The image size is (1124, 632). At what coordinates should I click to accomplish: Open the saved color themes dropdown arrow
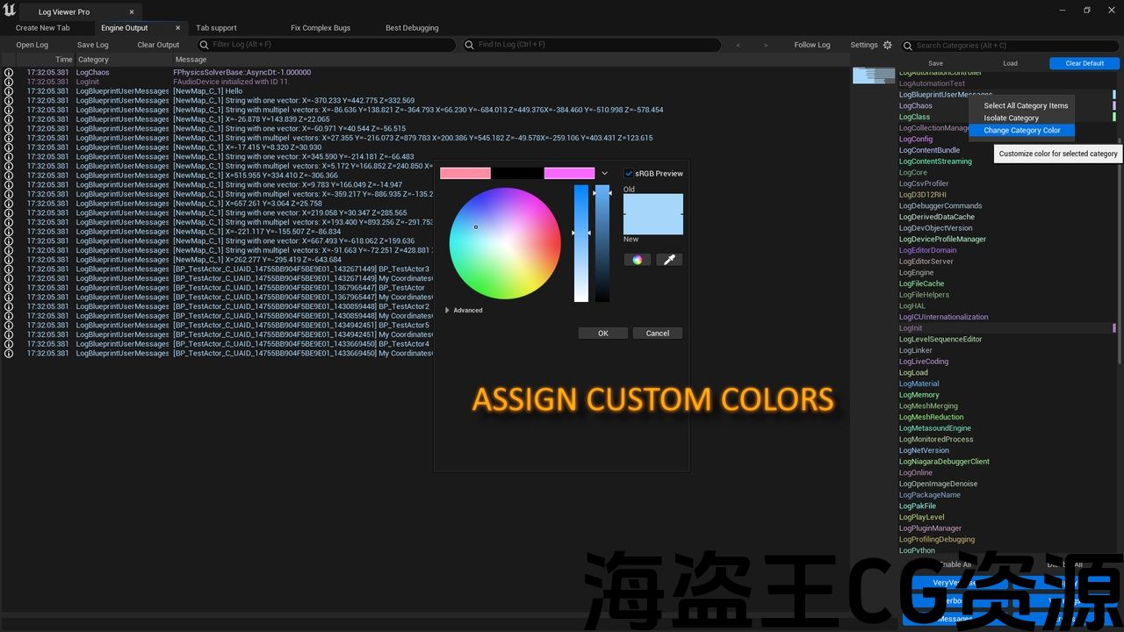[604, 174]
